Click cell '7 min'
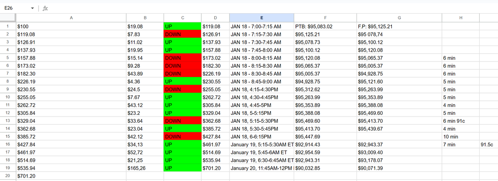498x181 pixels. pyautogui.click(x=461, y=144)
